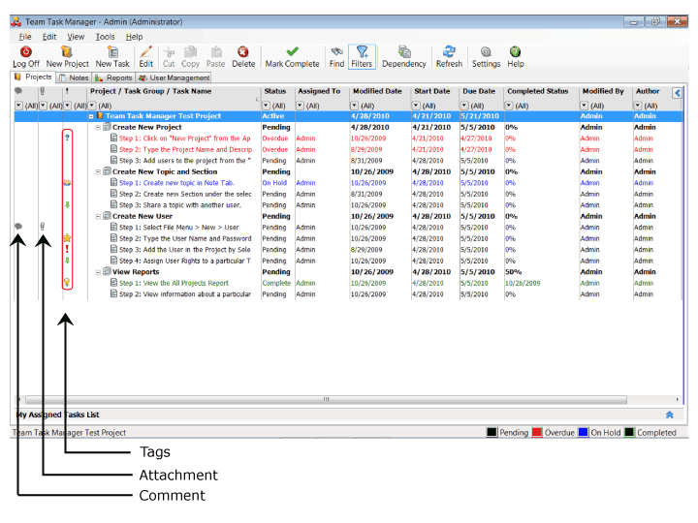Open the Status column filter dropdown
Image resolution: width=698 pixels, height=523 pixels.
pyautogui.click(x=265, y=105)
